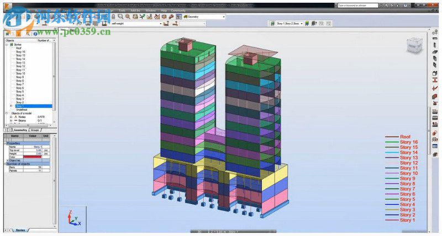442x236 pixels.
Task: Click the red support icon in right toolbar
Action: (x=435, y=104)
